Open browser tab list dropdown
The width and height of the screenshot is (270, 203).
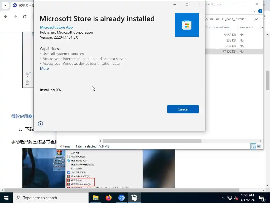click(5, 5)
